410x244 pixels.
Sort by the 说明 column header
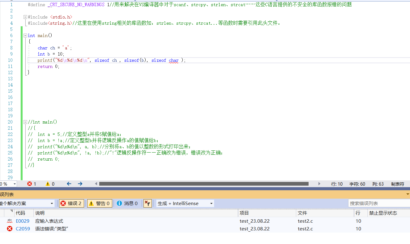click(x=136, y=213)
